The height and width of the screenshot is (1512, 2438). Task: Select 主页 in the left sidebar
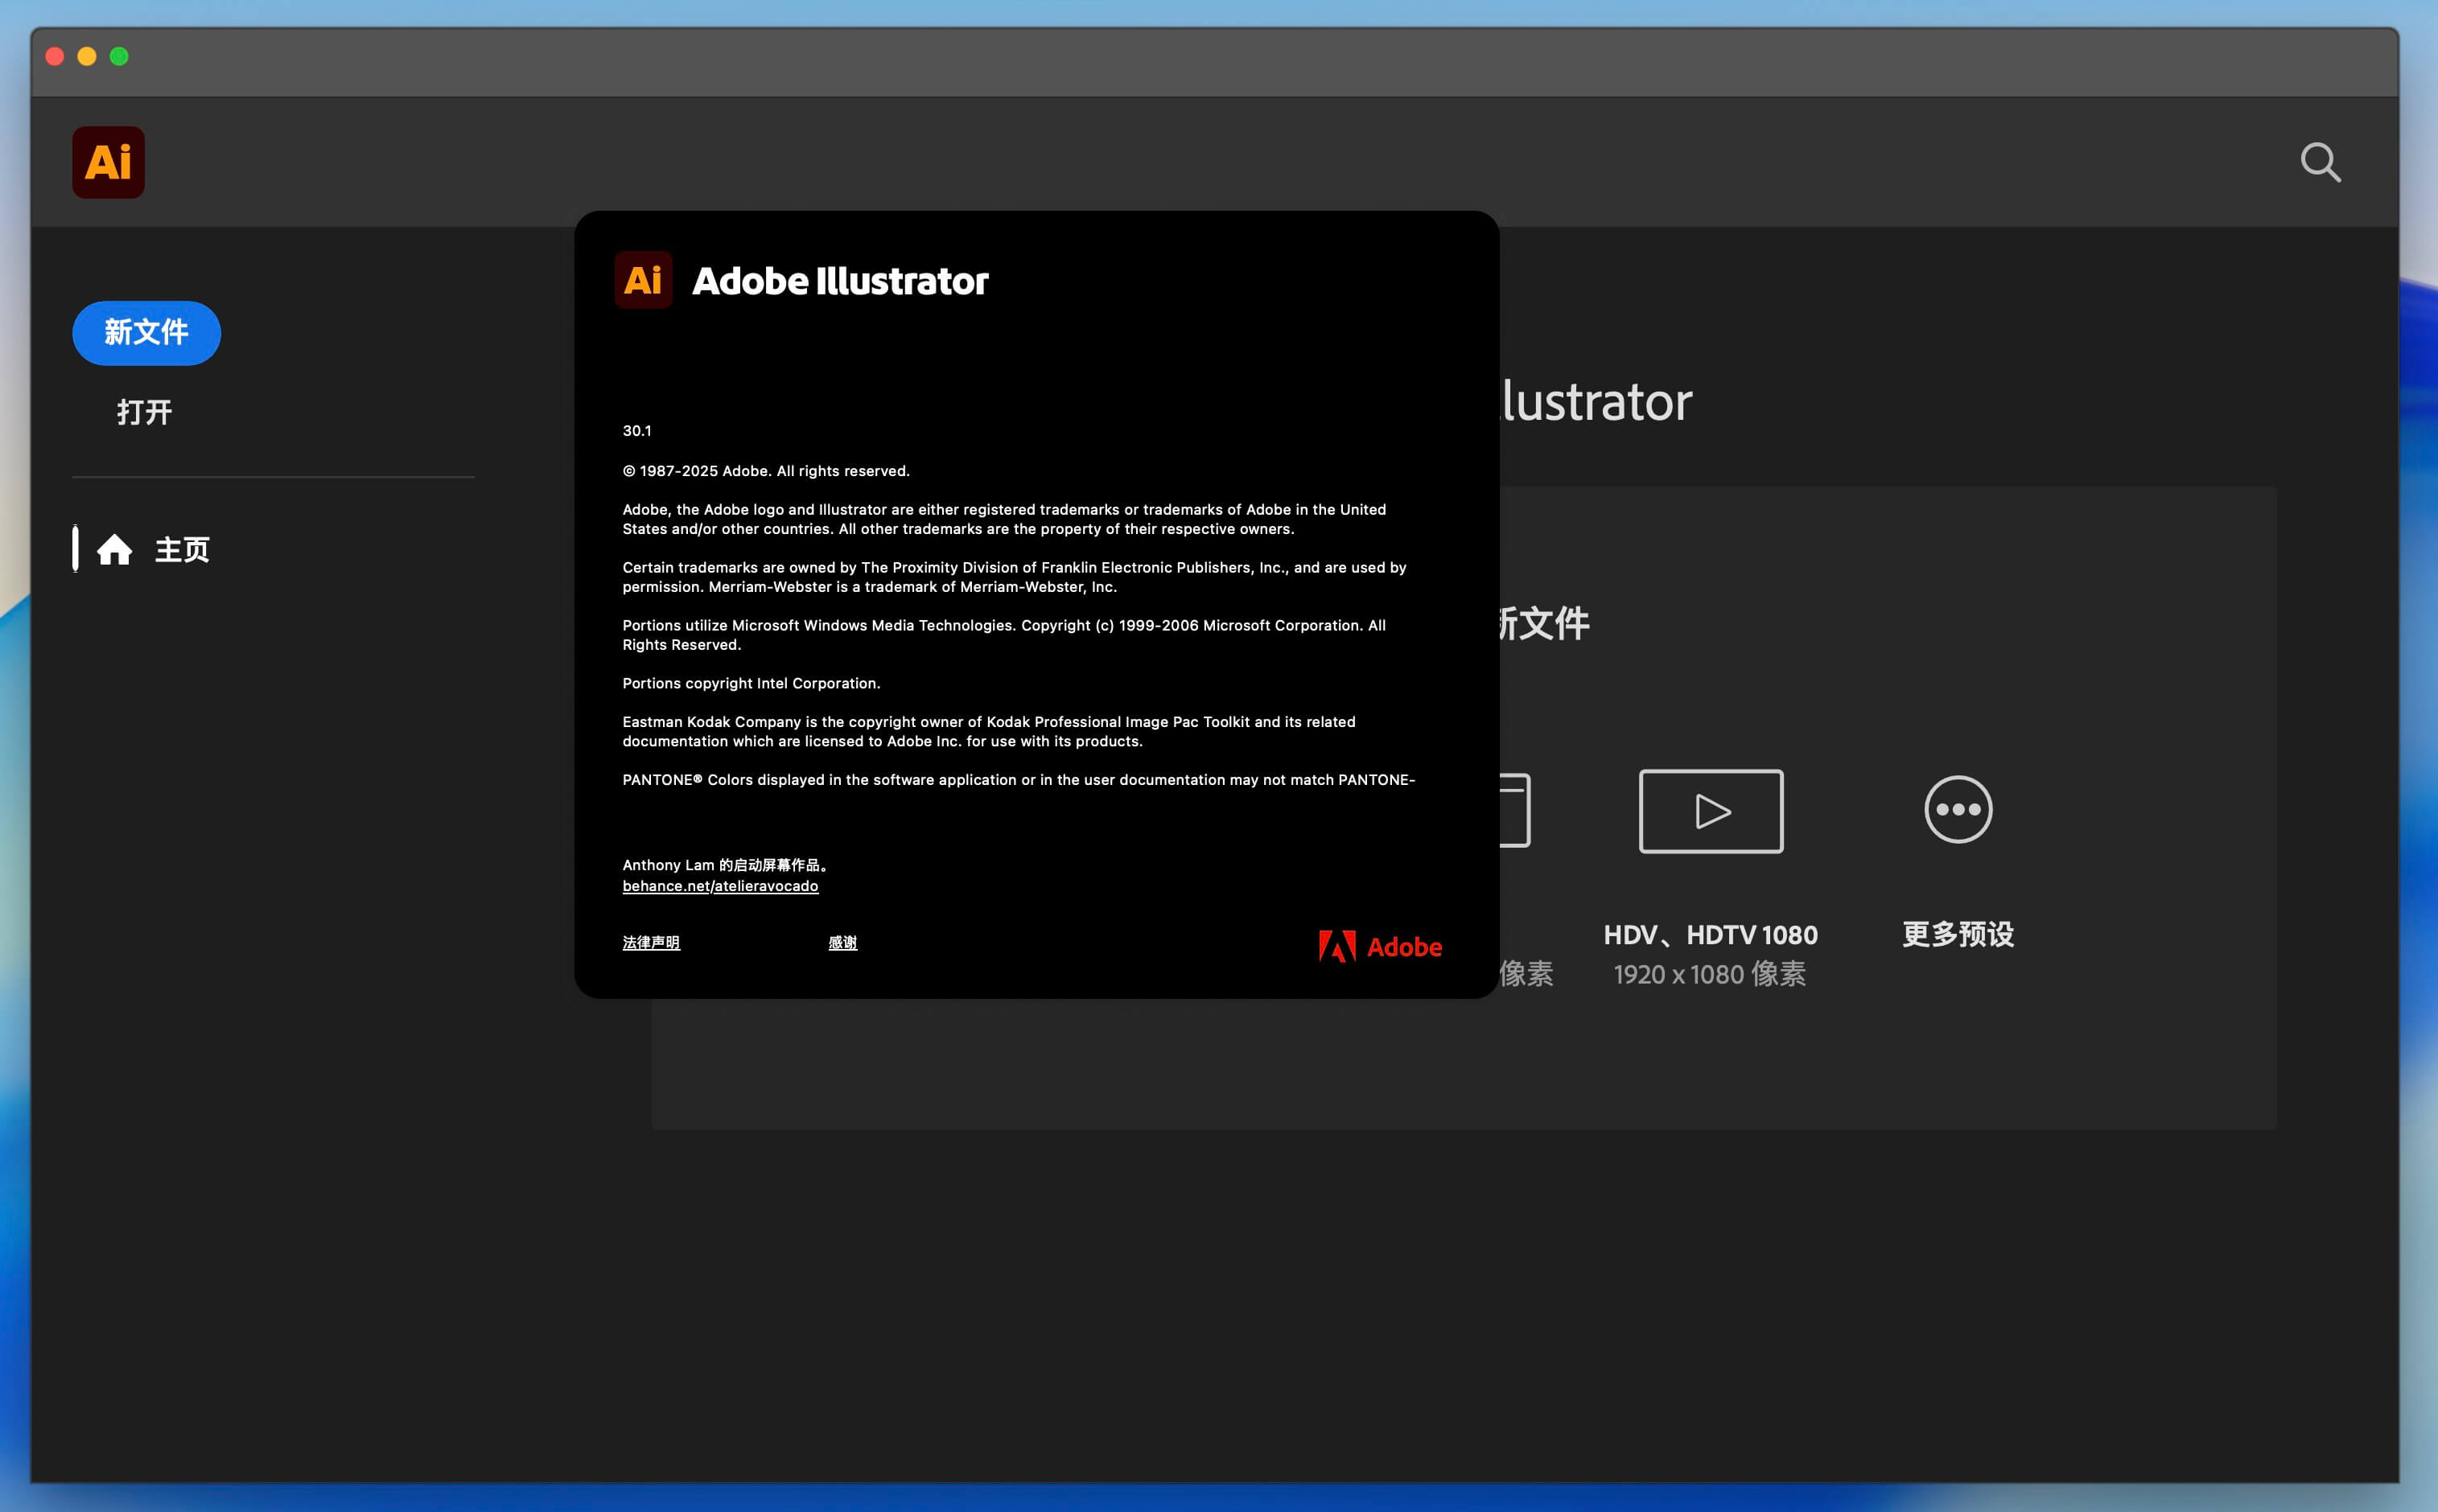181,548
